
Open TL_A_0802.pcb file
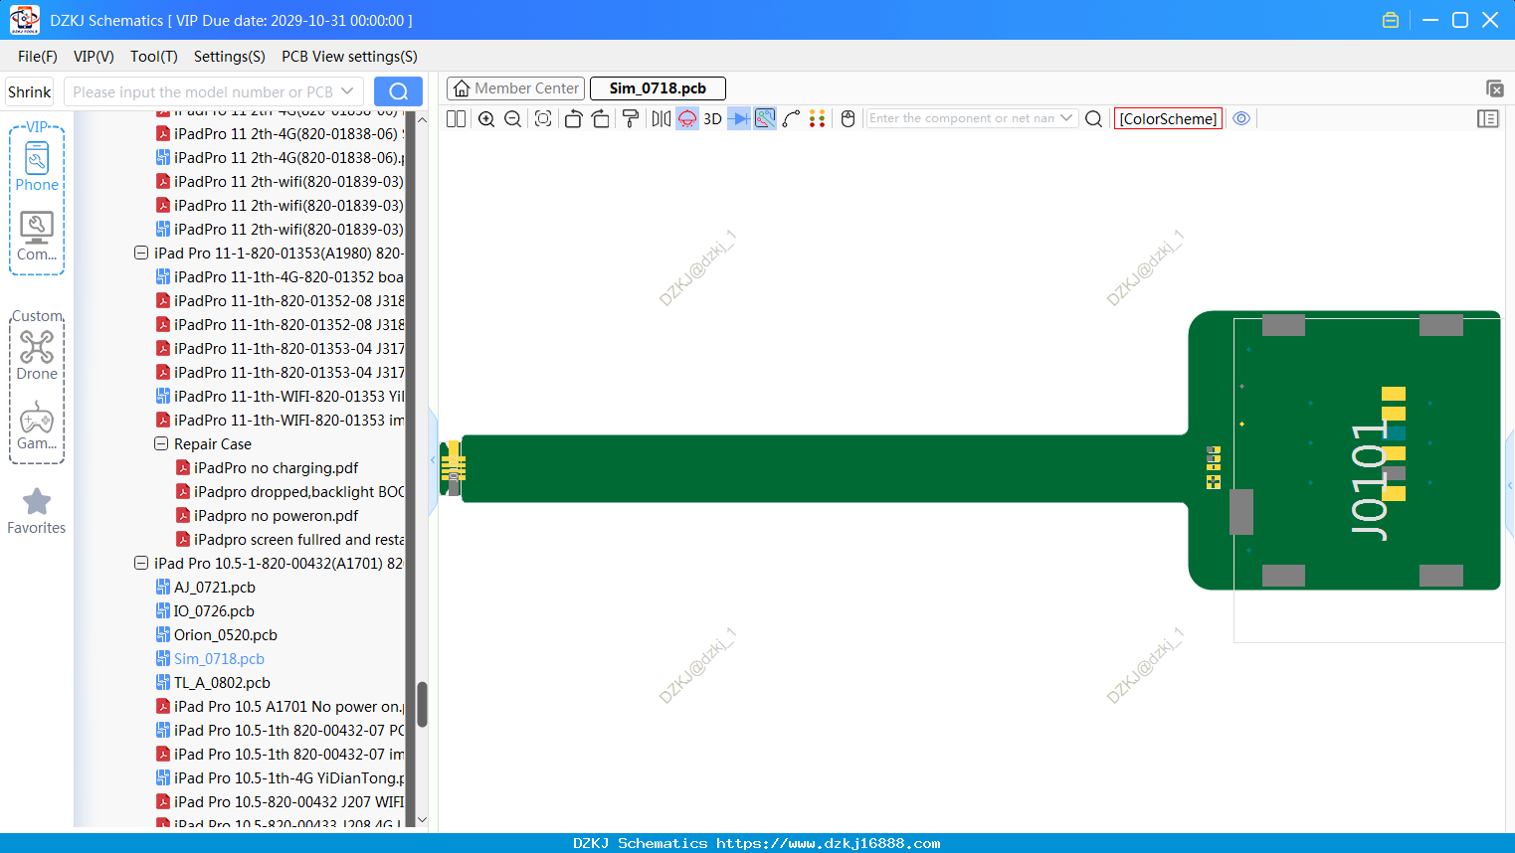[213, 683]
